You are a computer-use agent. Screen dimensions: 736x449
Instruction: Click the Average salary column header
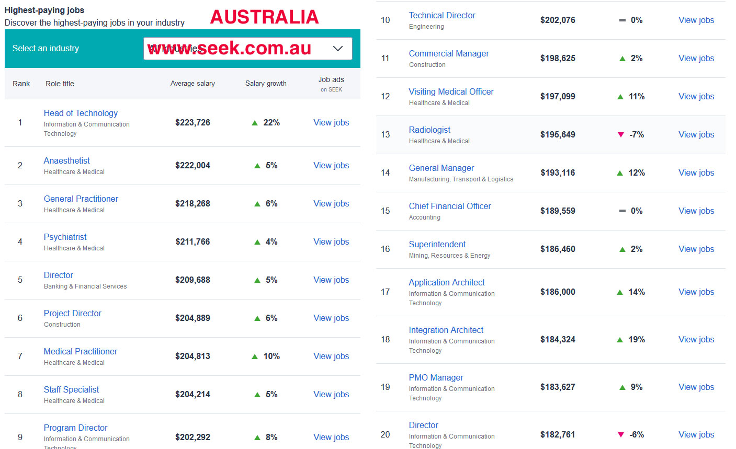tap(193, 84)
